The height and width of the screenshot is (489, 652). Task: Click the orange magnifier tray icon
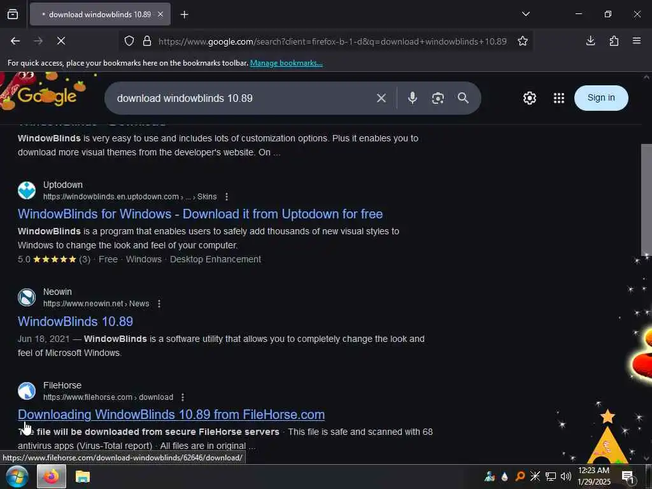click(x=520, y=476)
